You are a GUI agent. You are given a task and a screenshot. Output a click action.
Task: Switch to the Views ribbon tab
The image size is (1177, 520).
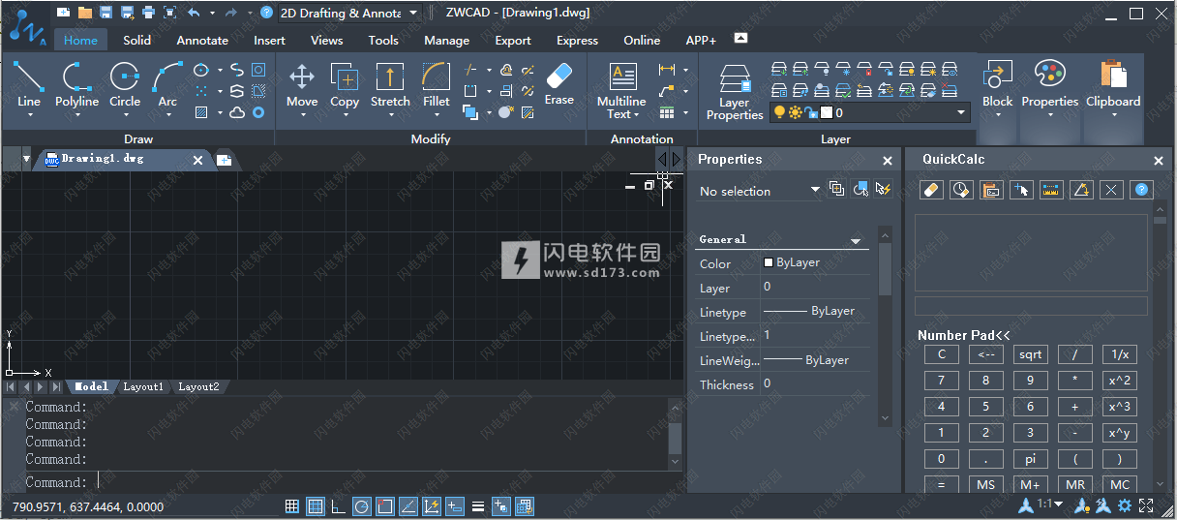click(x=326, y=40)
